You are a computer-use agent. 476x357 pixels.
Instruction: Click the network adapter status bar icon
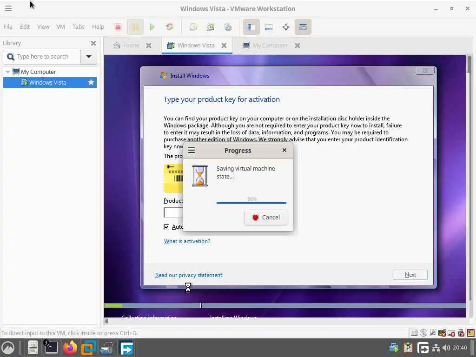(443, 333)
